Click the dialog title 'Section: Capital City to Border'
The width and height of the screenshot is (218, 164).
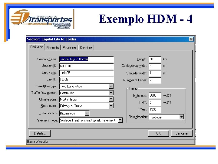pyautogui.click(x=51, y=39)
